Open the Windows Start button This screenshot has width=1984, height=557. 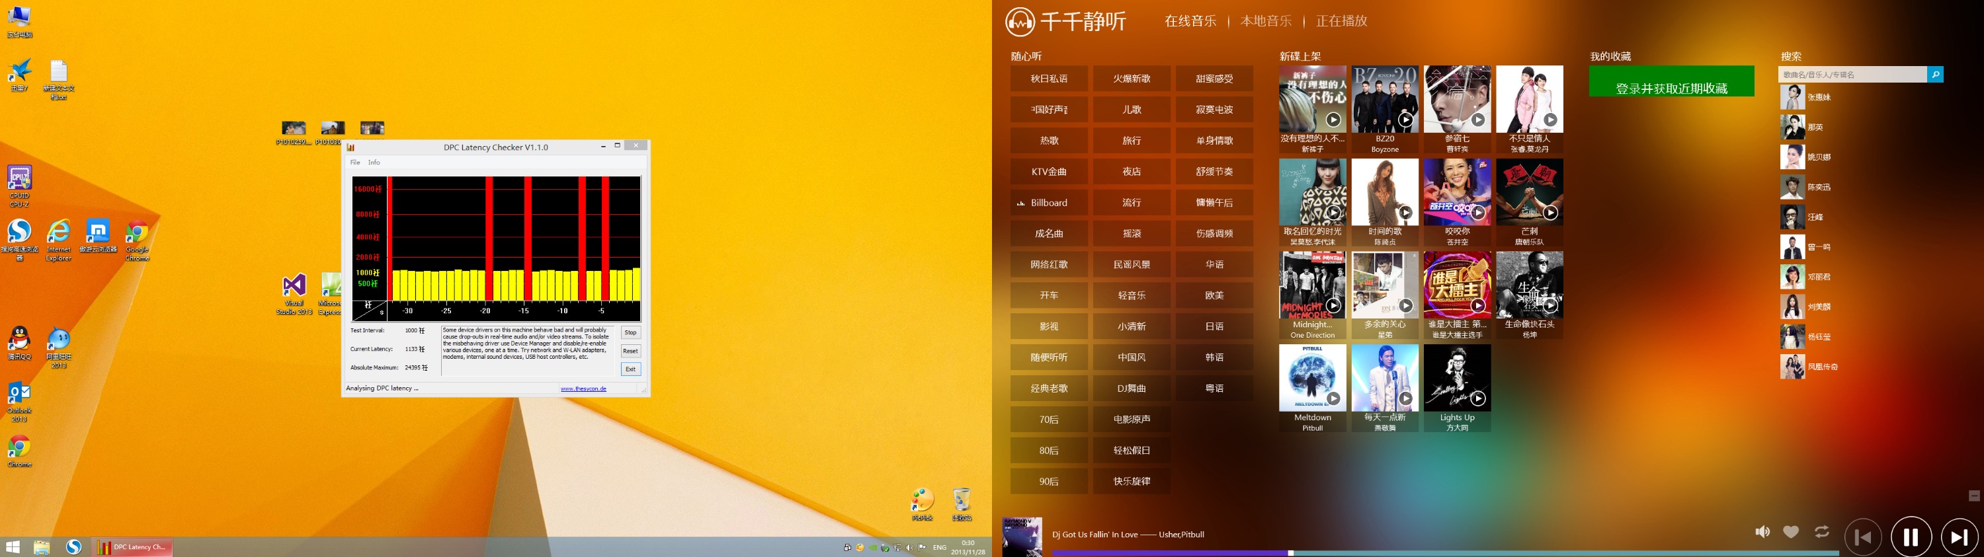click(x=13, y=547)
